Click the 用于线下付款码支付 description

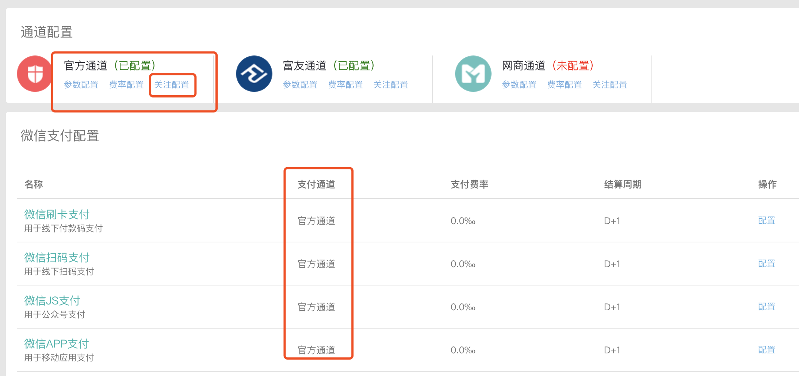(64, 229)
